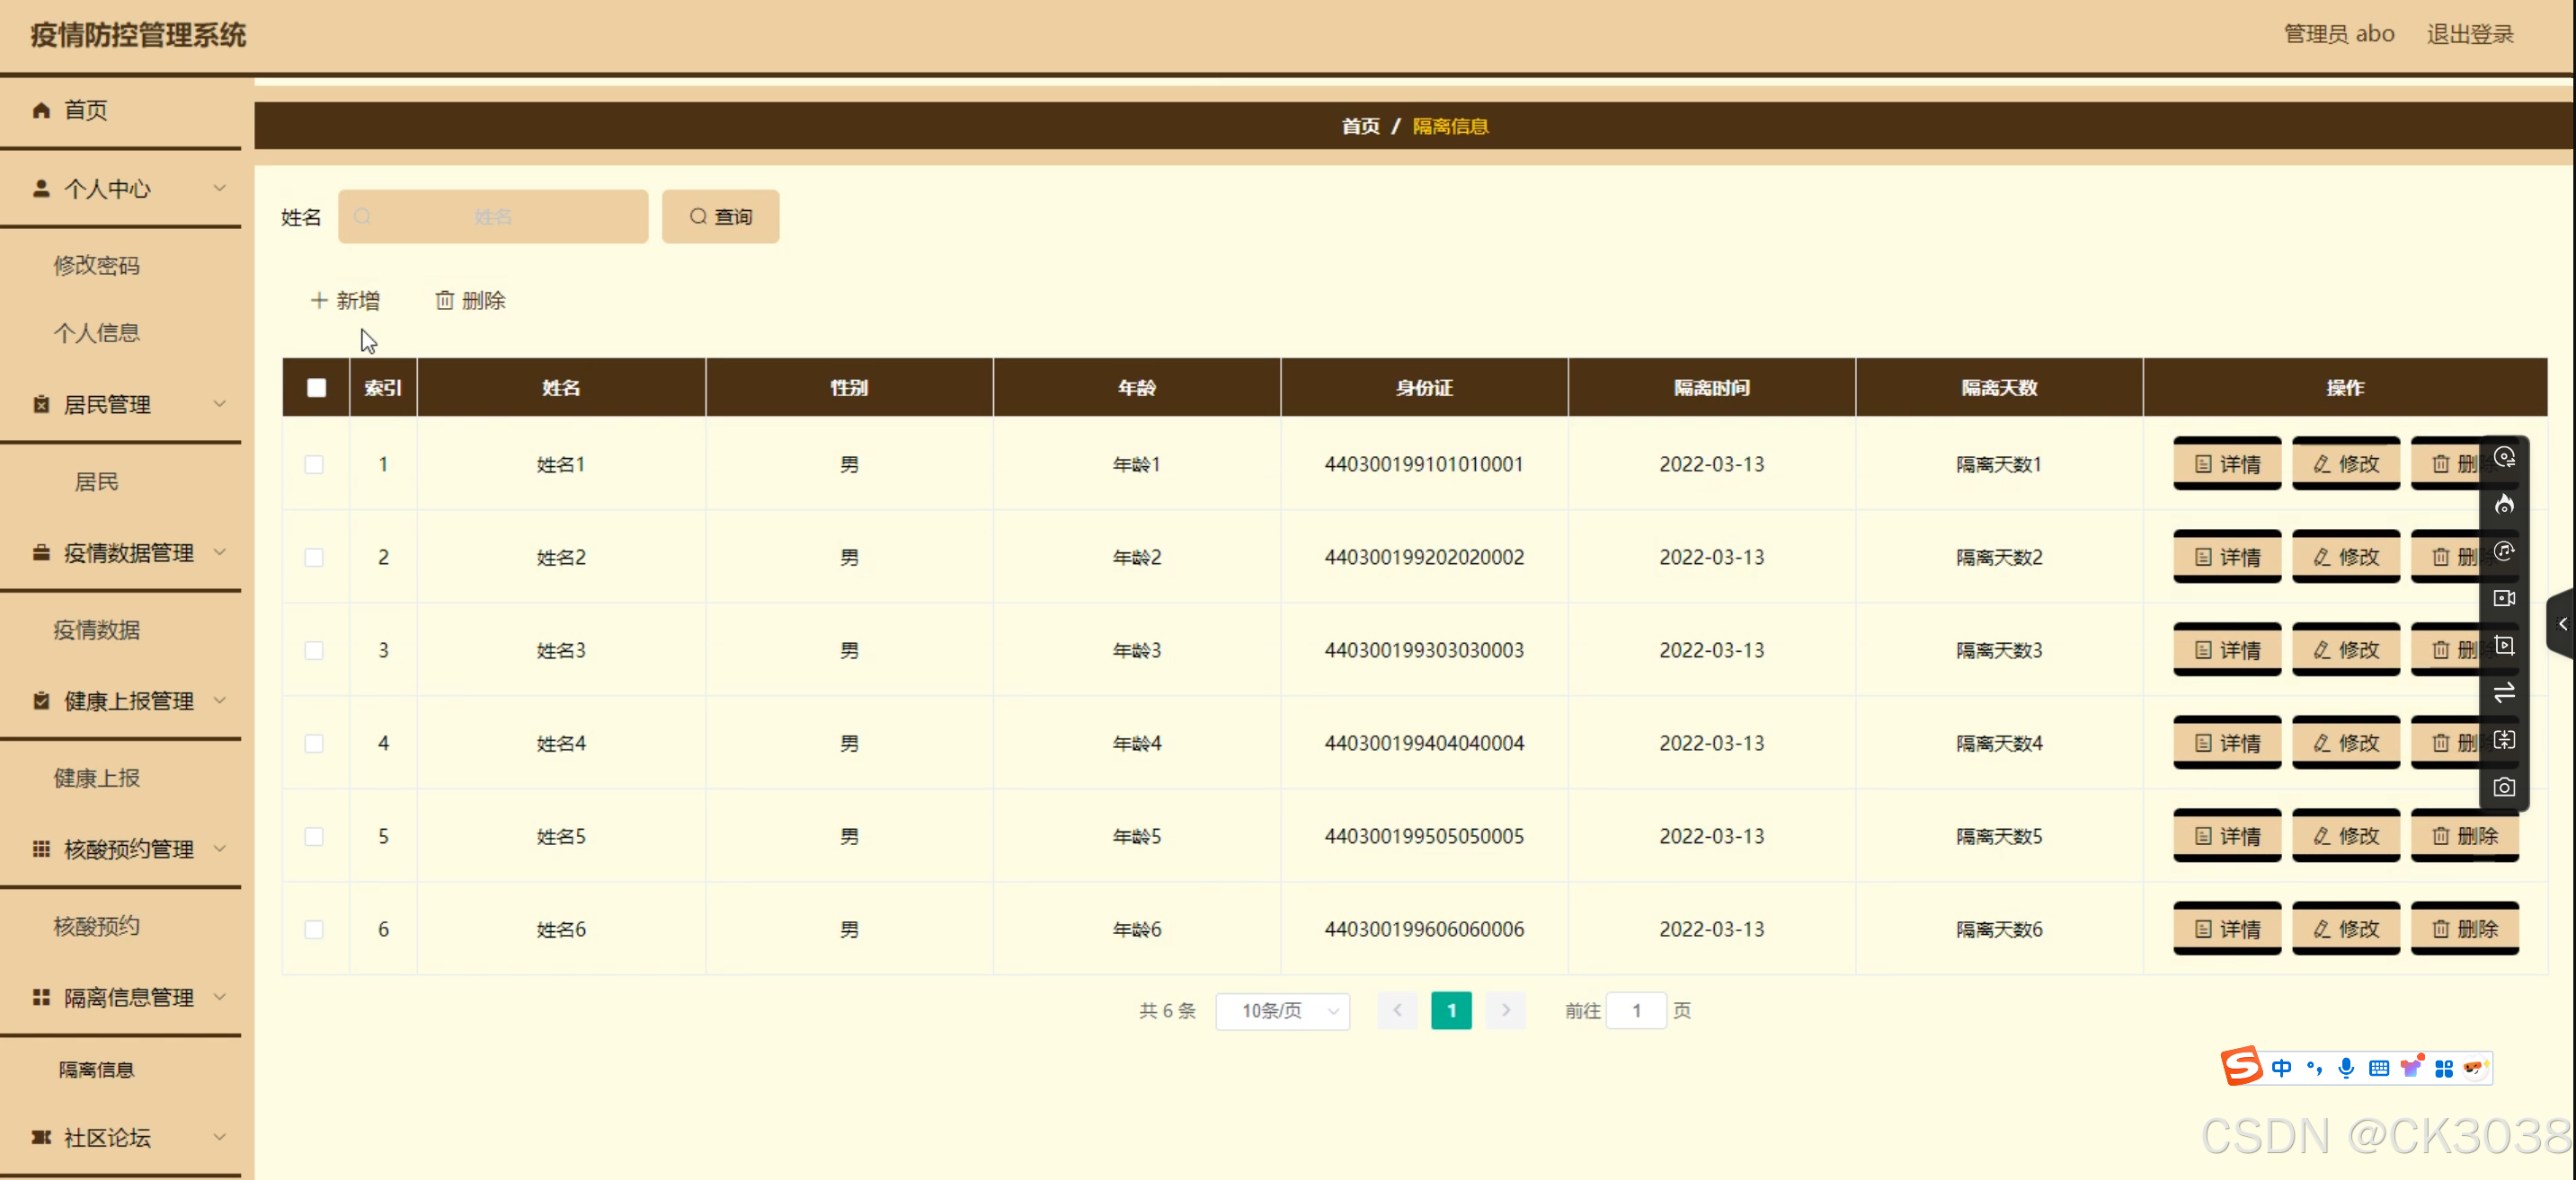Viewport: 2576px width, 1180px height.
Task: Click the microphone icon in Sogou input bar
Action: (2346, 1068)
